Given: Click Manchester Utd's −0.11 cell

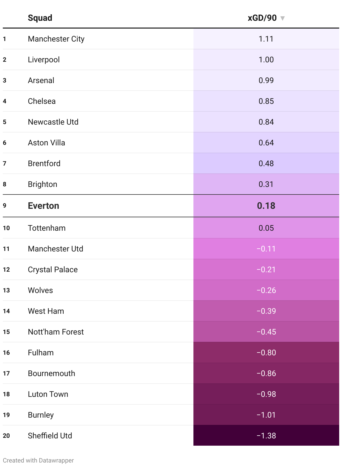Looking at the screenshot, I should (266, 249).
